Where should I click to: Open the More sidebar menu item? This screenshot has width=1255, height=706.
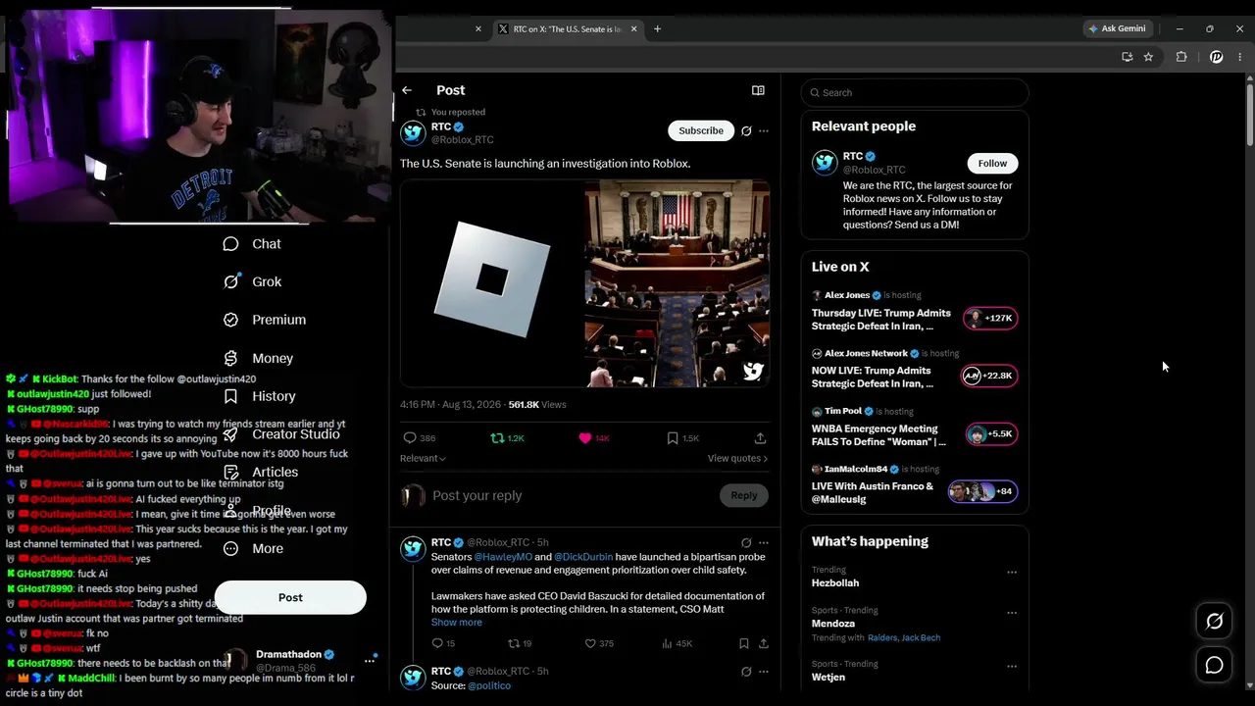tap(253, 549)
